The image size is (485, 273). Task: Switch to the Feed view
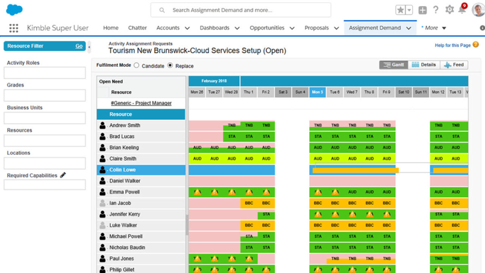pyautogui.click(x=454, y=65)
